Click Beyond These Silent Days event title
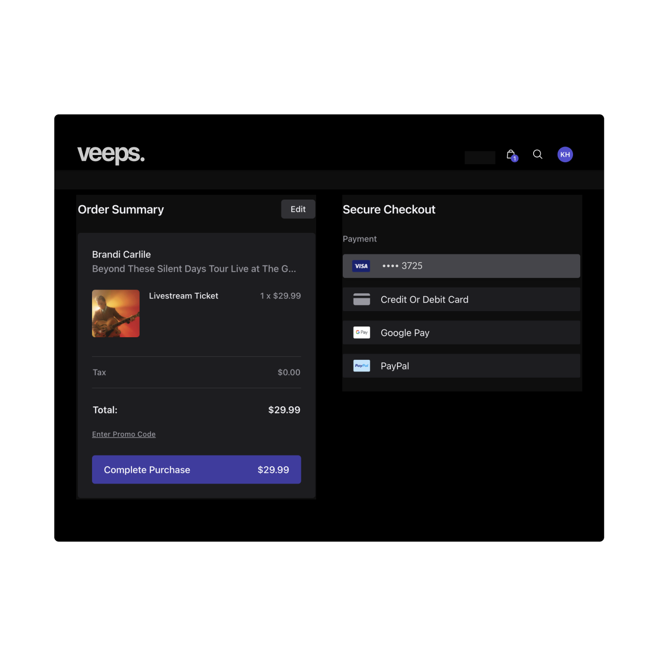This screenshot has width=659, height=655. [194, 269]
